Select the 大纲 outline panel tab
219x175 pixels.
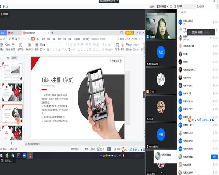click(8, 58)
